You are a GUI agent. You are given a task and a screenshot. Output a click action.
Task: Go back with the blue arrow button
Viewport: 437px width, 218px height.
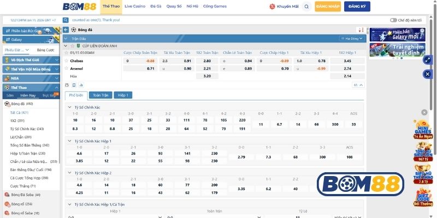pyautogui.click(x=66, y=30)
